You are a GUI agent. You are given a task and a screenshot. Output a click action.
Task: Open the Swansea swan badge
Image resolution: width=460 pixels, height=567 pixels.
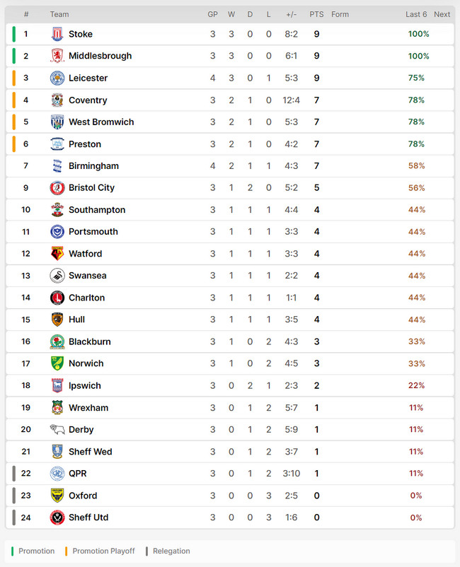pos(57,276)
